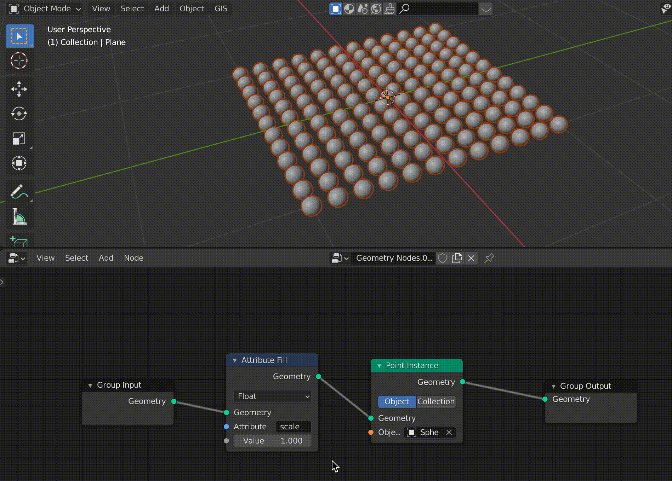Choose the Move tool
The height and width of the screenshot is (481, 672).
point(19,89)
